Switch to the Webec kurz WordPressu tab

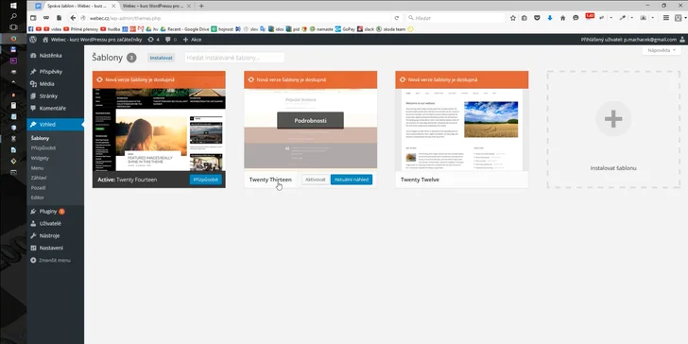pyautogui.click(x=156, y=6)
